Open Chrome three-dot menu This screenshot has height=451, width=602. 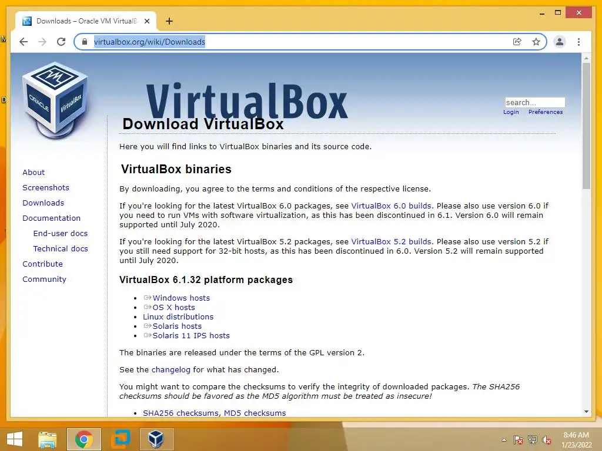(578, 42)
